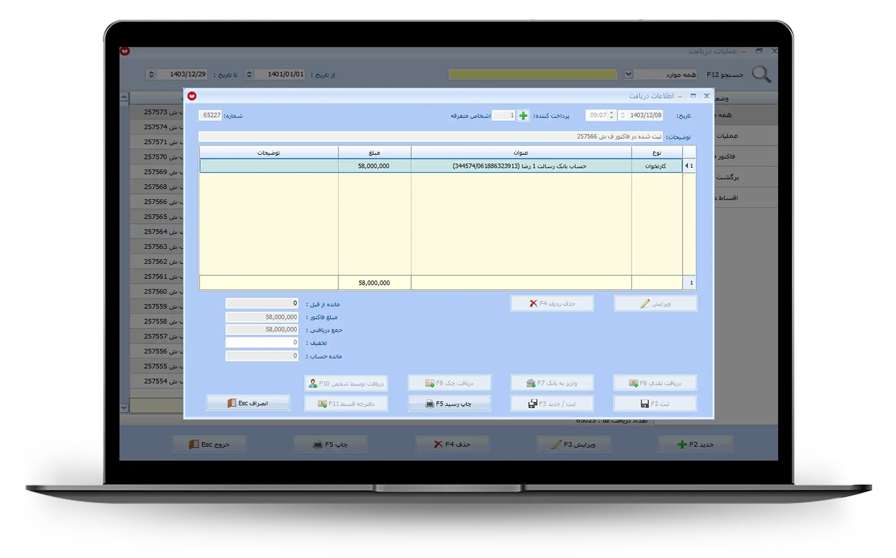Click the description field mentioning 257566
The image size is (896, 558).
431,136
